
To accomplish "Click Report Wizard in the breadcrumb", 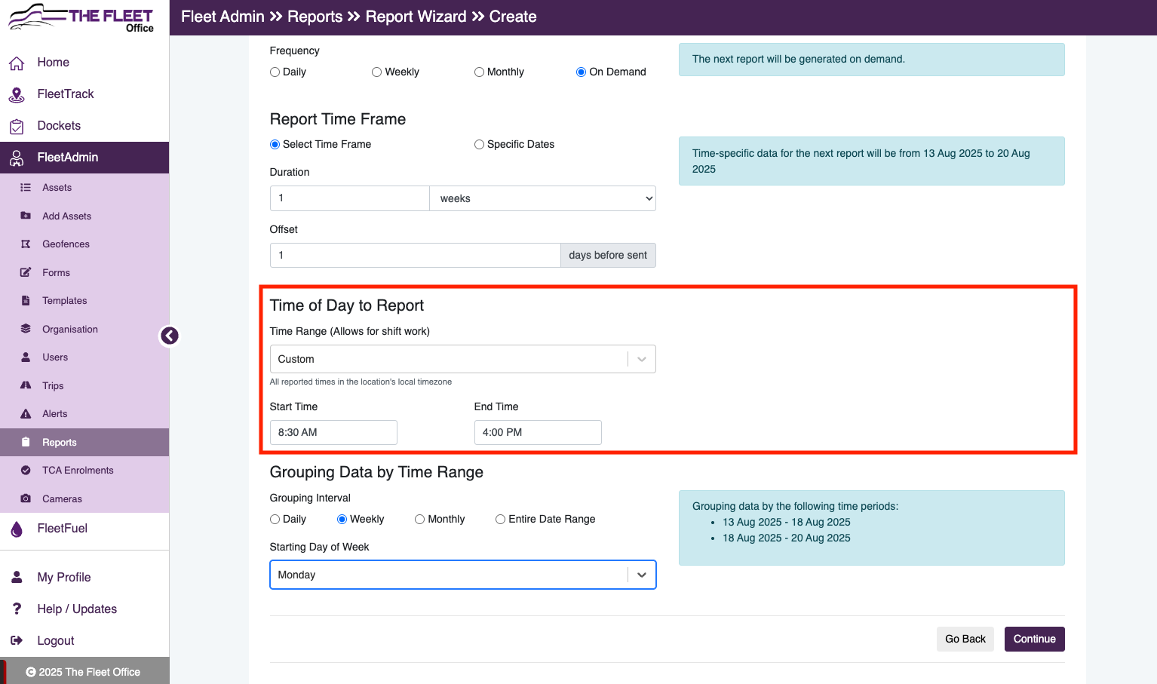I will pyautogui.click(x=416, y=17).
